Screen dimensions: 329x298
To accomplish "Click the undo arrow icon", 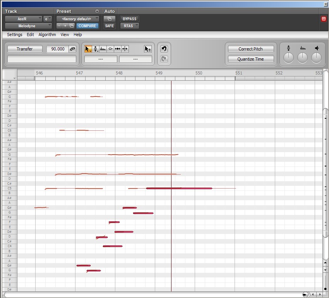I will 164,49.
